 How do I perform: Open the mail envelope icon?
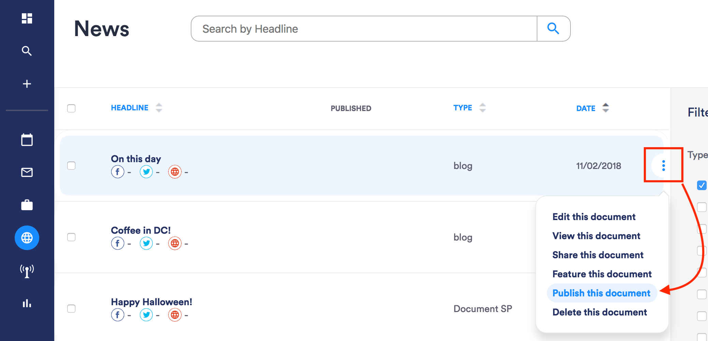click(27, 172)
